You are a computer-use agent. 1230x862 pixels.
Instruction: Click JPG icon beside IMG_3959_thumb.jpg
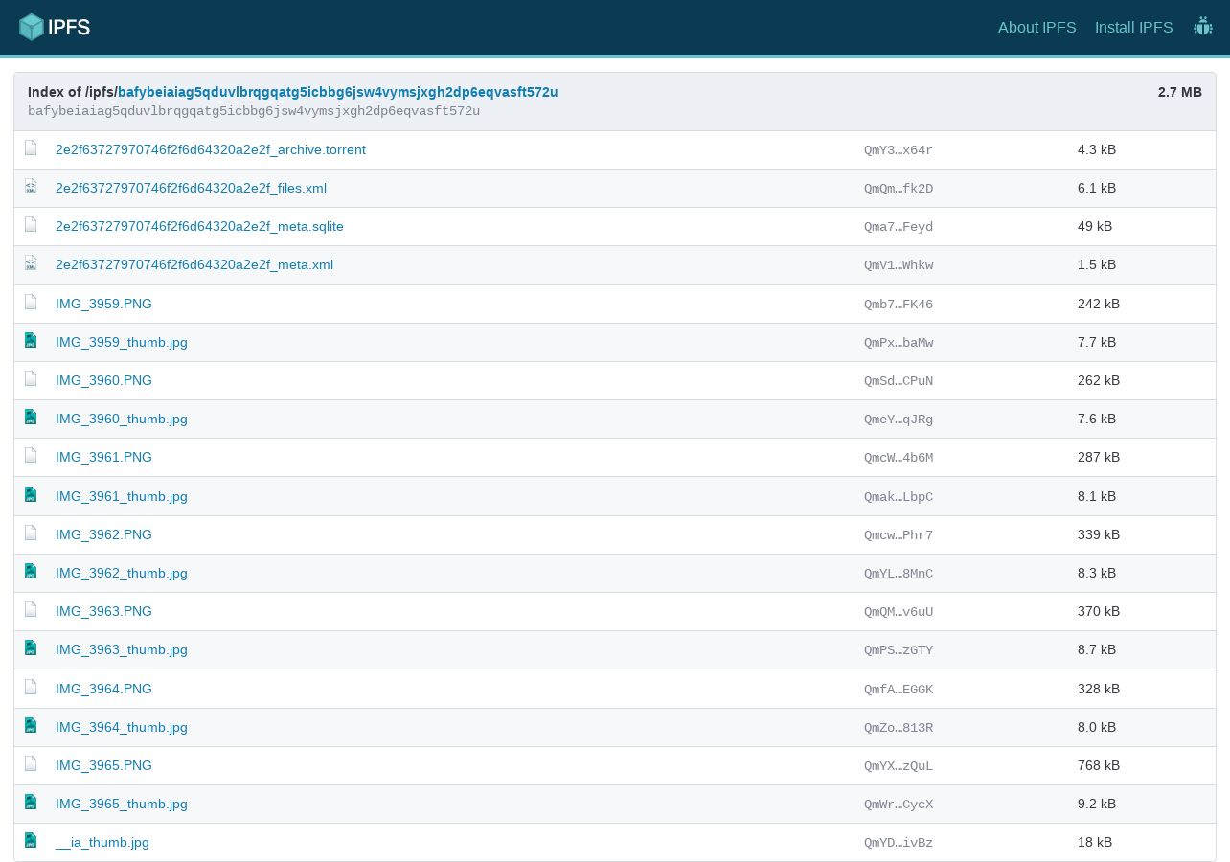click(x=31, y=341)
